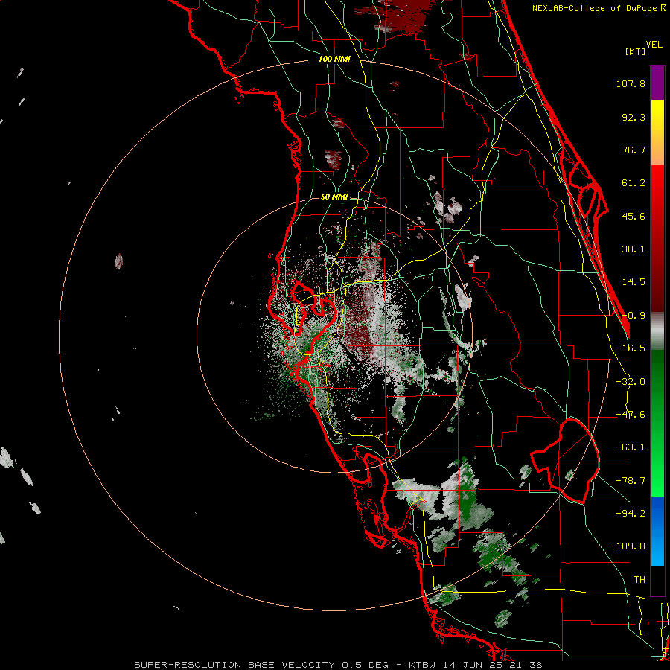
Task: Select the -78.7 legend value
Action: [x=631, y=481]
